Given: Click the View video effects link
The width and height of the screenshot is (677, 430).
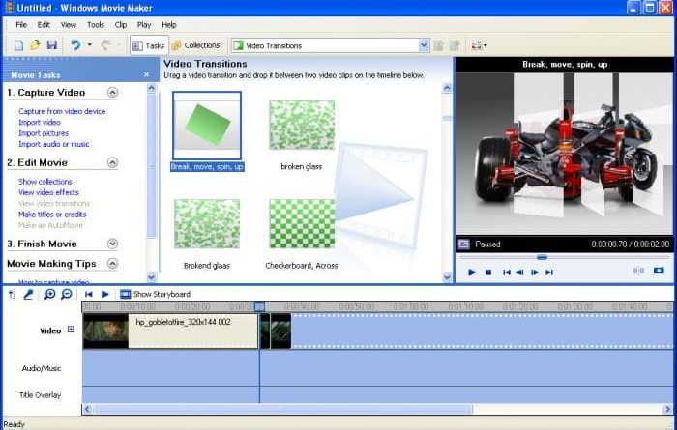Looking at the screenshot, I should [x=48, y=192].
